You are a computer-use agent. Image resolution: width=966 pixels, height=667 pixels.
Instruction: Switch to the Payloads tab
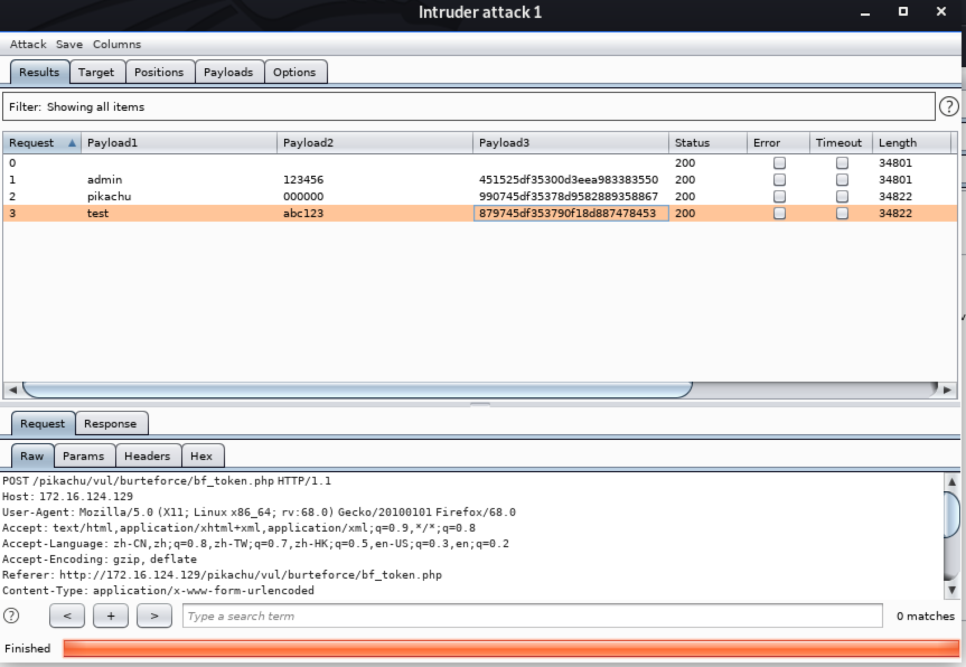point(228,72)
